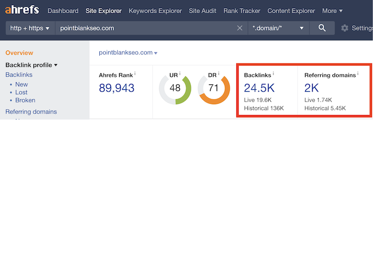Open the *.domain/* mode dropdown
Viewport: 380px width, 272px height.
click(279, 28)
